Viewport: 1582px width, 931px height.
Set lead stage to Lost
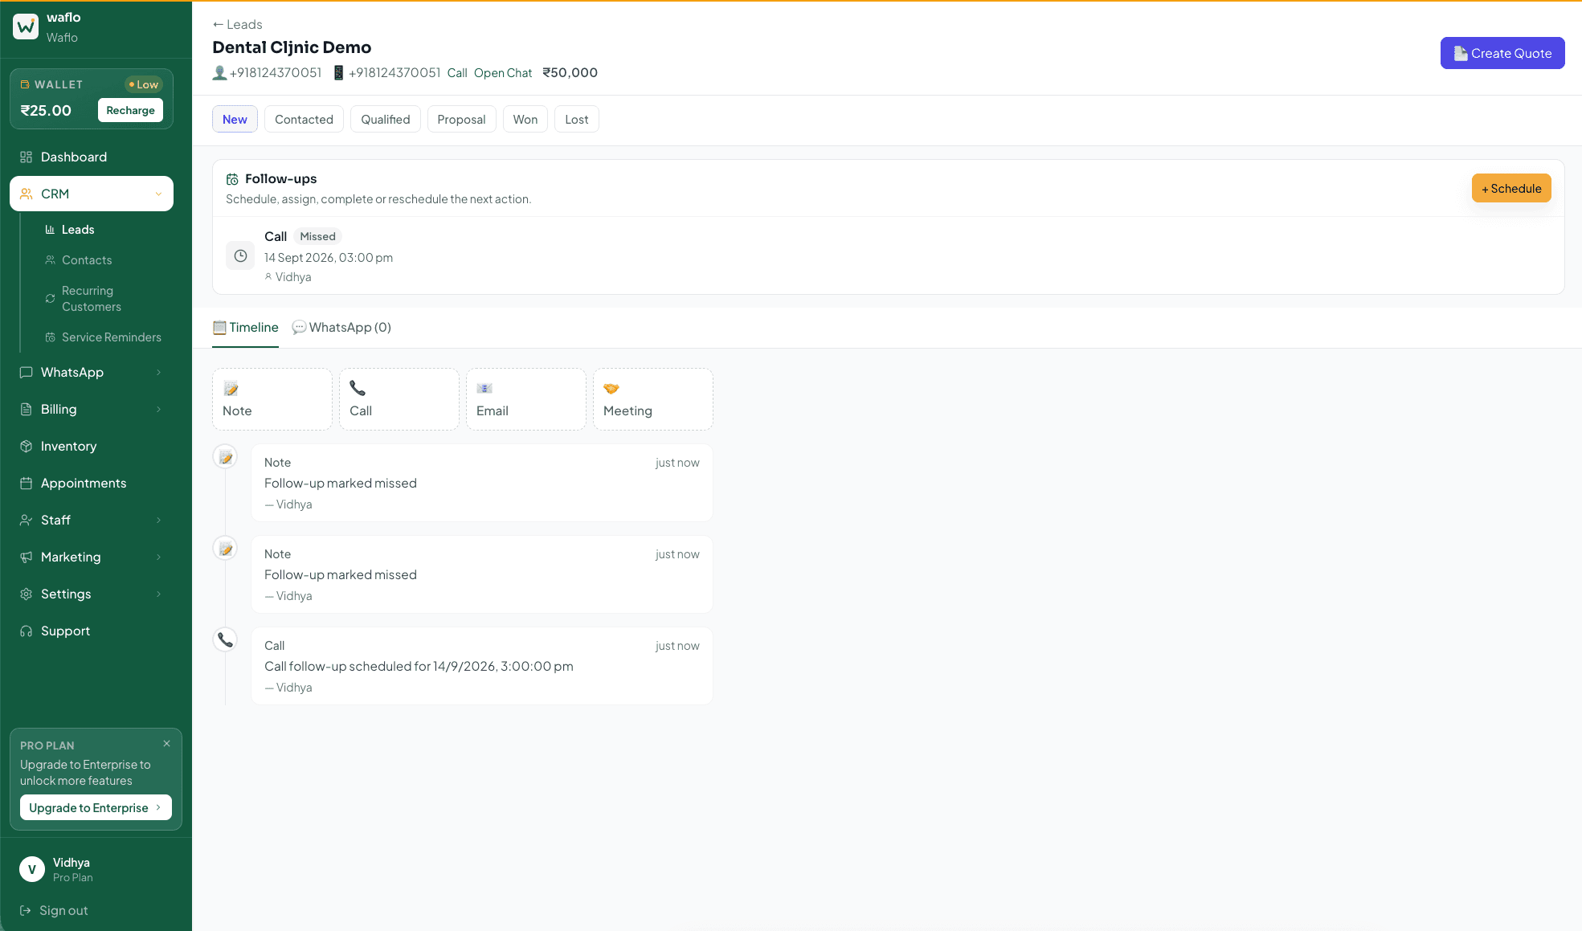(576, 119)
